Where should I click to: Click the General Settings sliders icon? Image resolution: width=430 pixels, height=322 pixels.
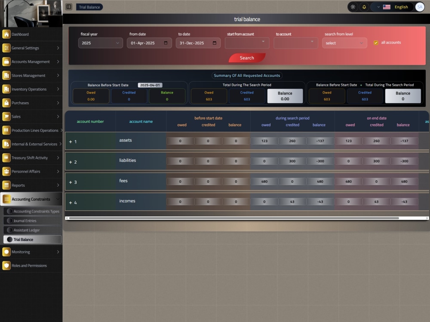click(6, 48)
